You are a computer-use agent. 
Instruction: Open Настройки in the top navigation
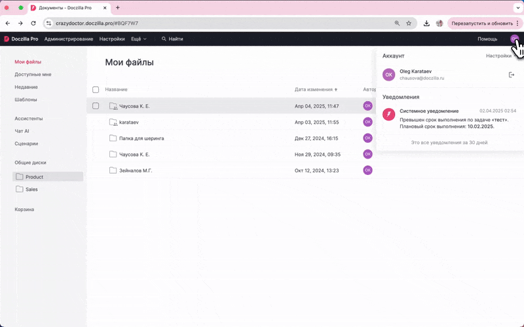click(x=112, y=39)
